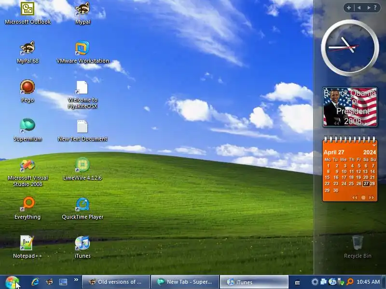This screenshot has width=386, height=289.
Task: Select day 1 in calendar gadget
Action: [x=328, y=166]
